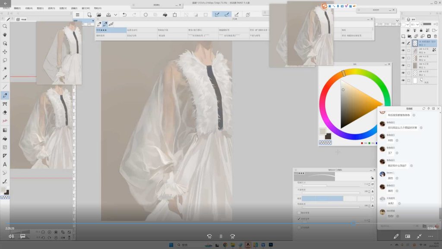Expand the hardness options chevron in tool property

point(373,198)
